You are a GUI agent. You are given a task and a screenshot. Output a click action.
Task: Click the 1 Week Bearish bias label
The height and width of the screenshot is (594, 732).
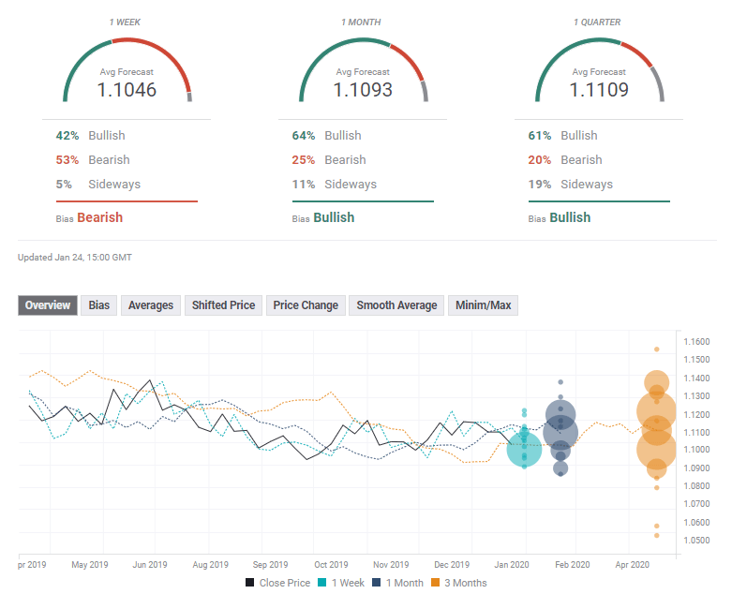[99, 217]
